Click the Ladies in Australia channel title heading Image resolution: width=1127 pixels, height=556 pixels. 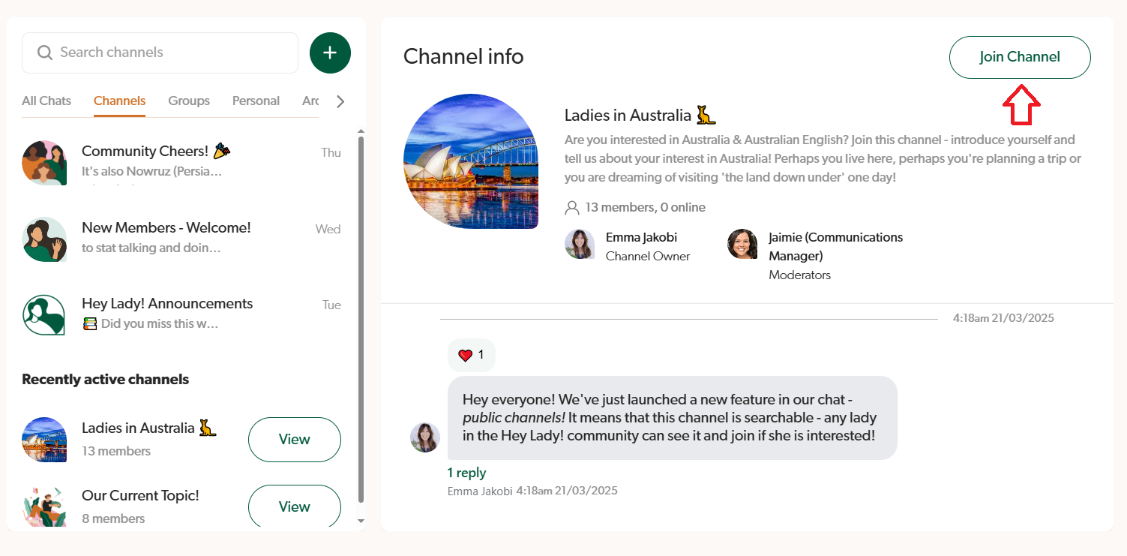640,116
